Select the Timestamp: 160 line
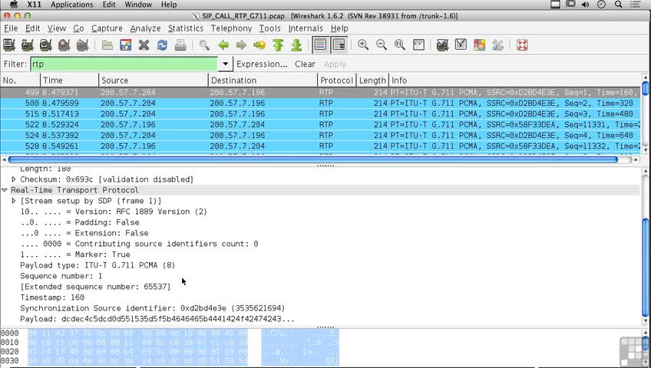651x368 pixels. (x=52, y=297)
